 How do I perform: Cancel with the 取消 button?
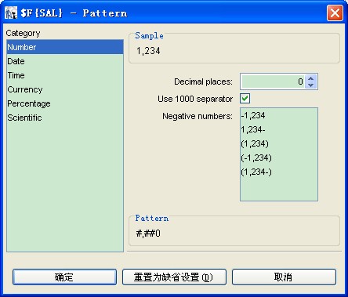click(x=284, y=277)
